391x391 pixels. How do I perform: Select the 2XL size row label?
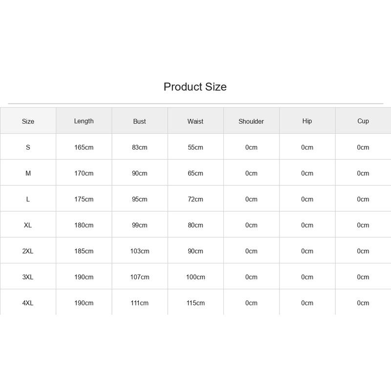click(x=28, y=251)
